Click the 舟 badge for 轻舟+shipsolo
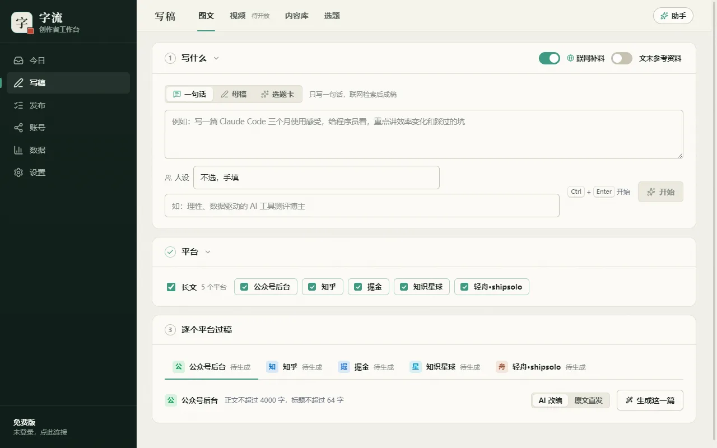Image resolution: width=717 pixels, height=448 pixels. coord(502,367)
